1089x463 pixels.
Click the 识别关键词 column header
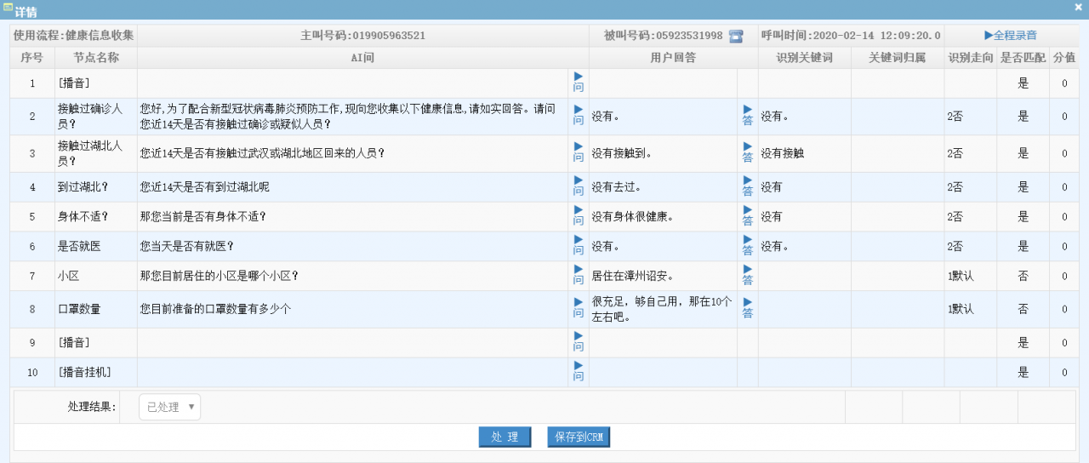pos(804,58)
